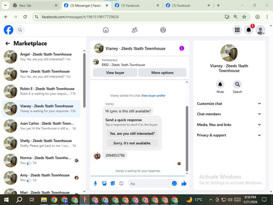Screen dimensions: 273x205
Task: Open Chrome tab search dropdown arrow
Action: pyautogui.click(x=5, y=5)
